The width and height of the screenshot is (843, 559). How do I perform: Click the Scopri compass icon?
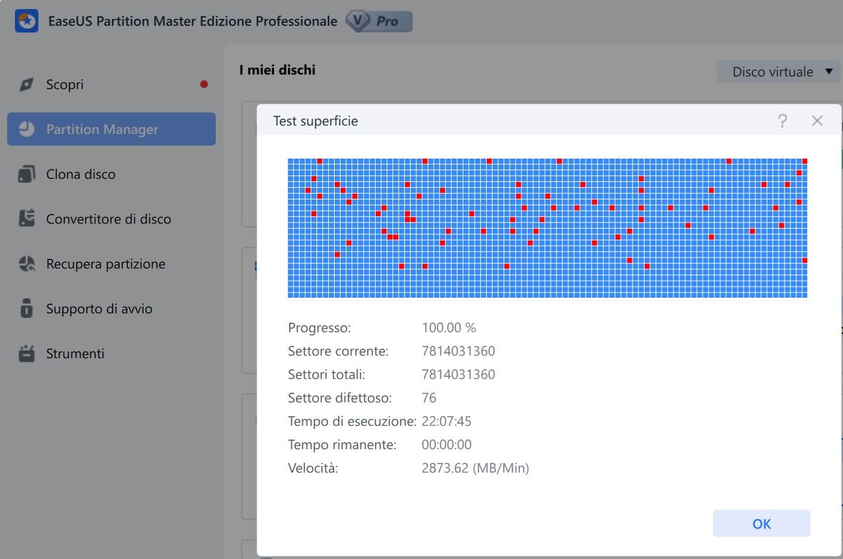(x=27, y=84)
